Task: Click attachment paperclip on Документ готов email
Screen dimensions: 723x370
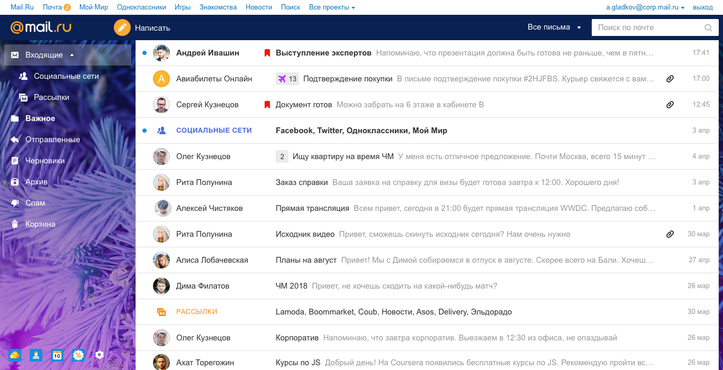Action: tap(670, 105)
